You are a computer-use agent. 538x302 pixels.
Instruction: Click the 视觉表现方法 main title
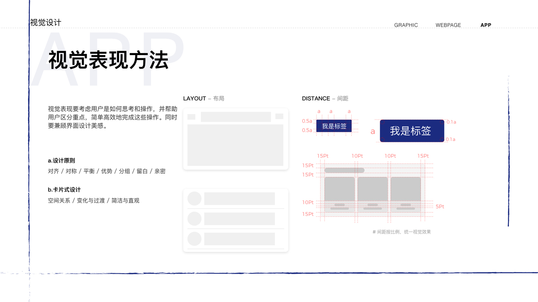(108, 60)
